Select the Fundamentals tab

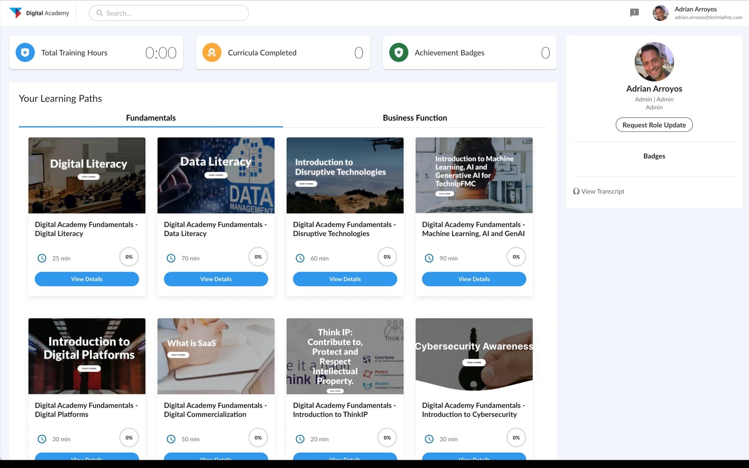pyautogui.click(x=151, y=118)
